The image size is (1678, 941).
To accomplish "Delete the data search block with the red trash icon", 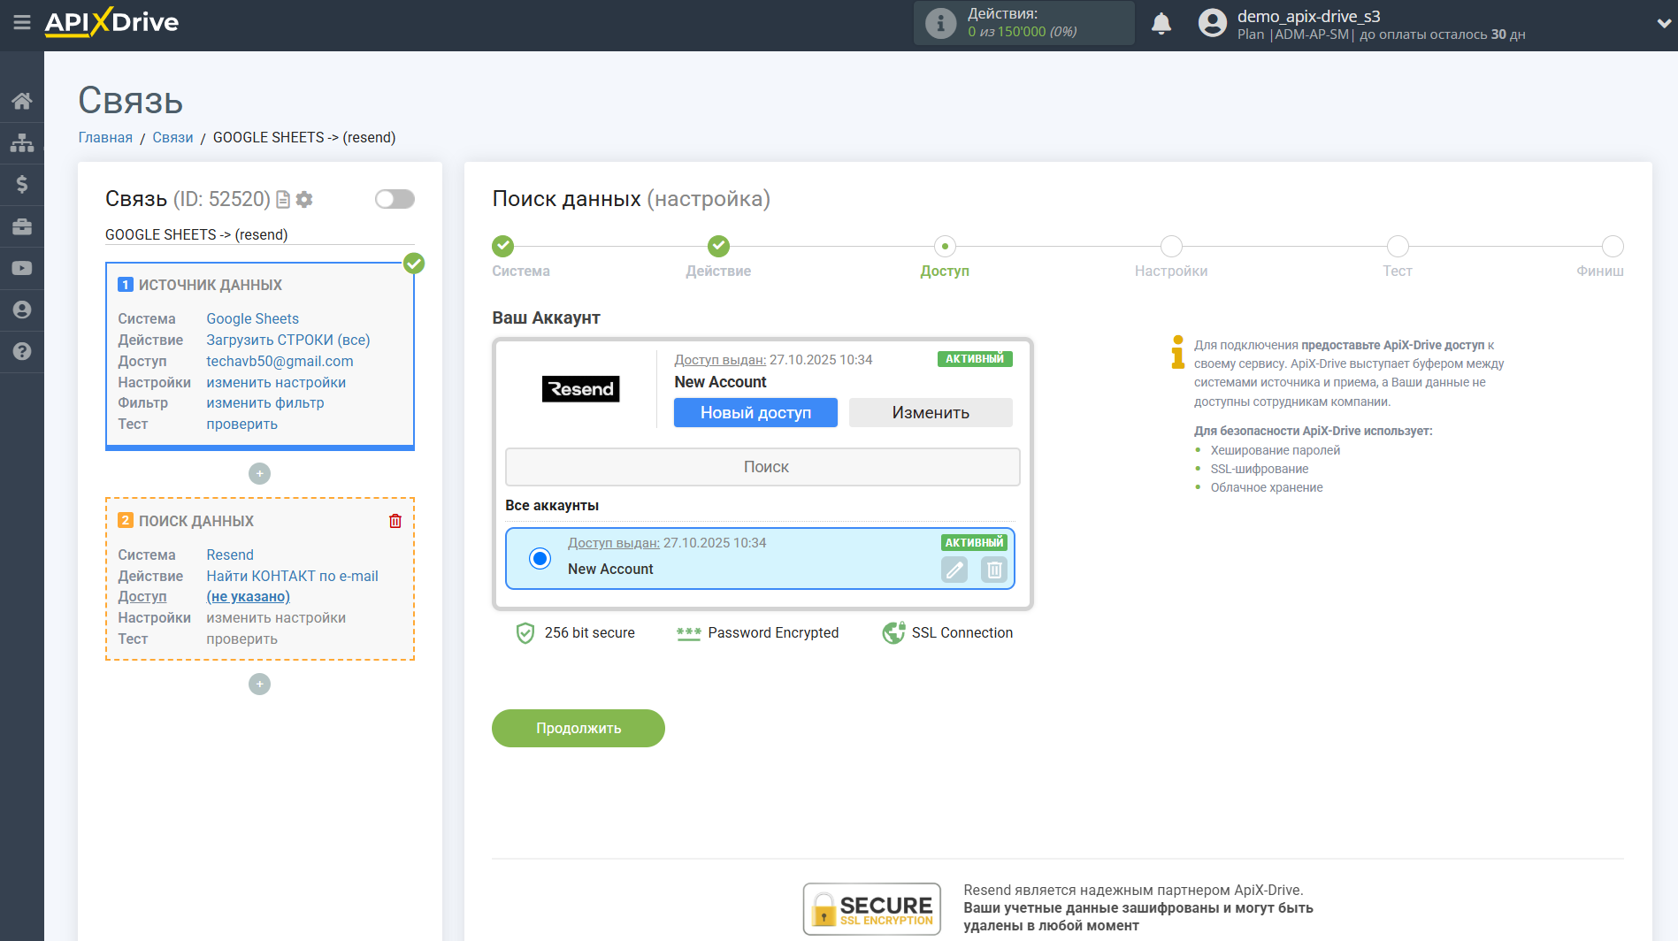I will pos(395,521).
